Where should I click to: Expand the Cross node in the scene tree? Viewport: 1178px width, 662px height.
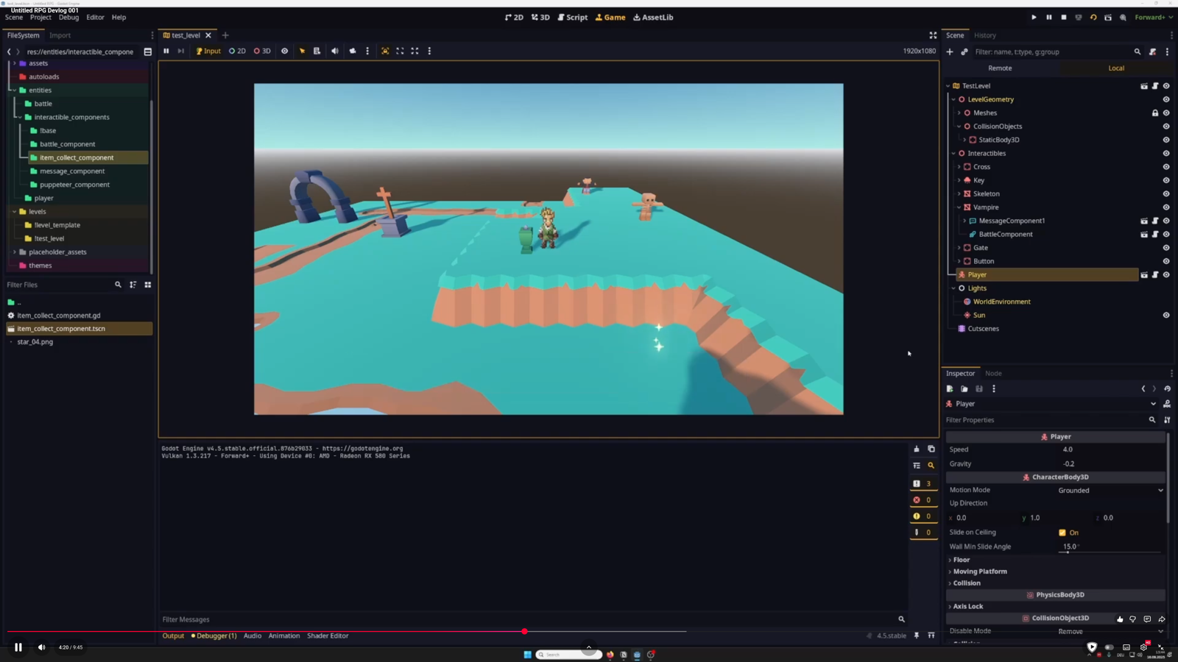tap(959, 166)
